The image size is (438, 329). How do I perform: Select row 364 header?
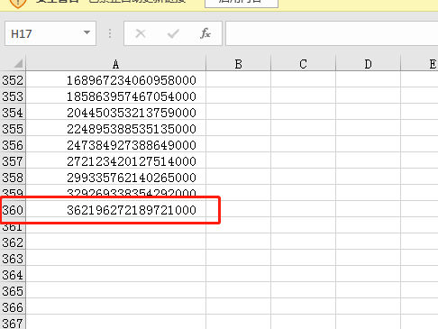click(13, 275)
